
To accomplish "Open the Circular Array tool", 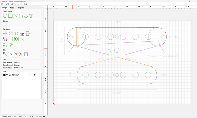I will 11,45.
